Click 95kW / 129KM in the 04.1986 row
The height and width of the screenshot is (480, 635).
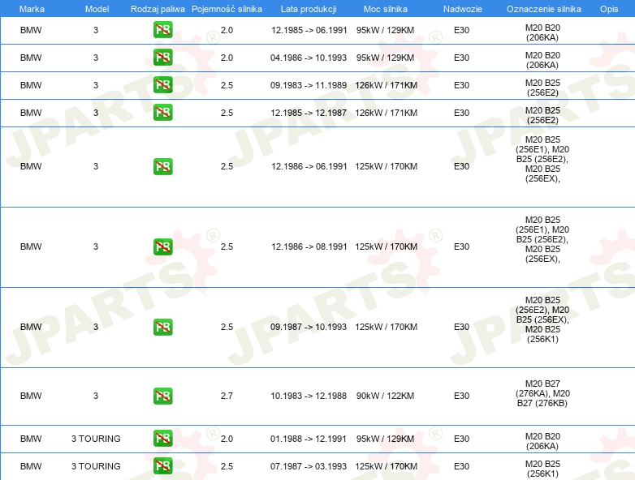click(x=385, y=58)
